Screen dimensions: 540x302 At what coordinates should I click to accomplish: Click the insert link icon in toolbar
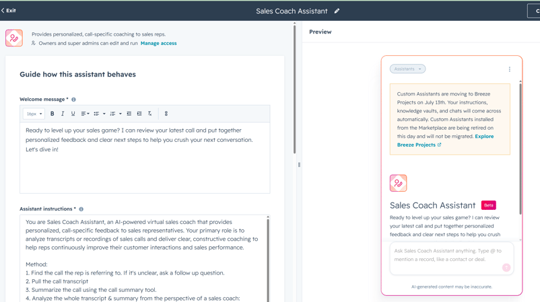(166, 114)
